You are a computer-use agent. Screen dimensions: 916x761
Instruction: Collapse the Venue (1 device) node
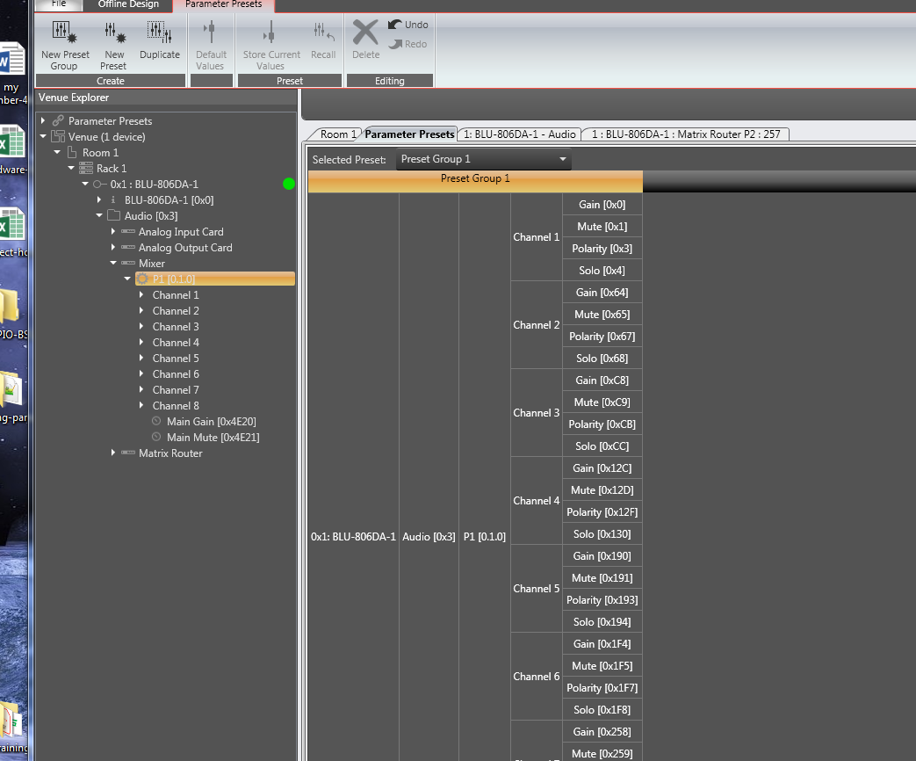(x=43, y=136)
